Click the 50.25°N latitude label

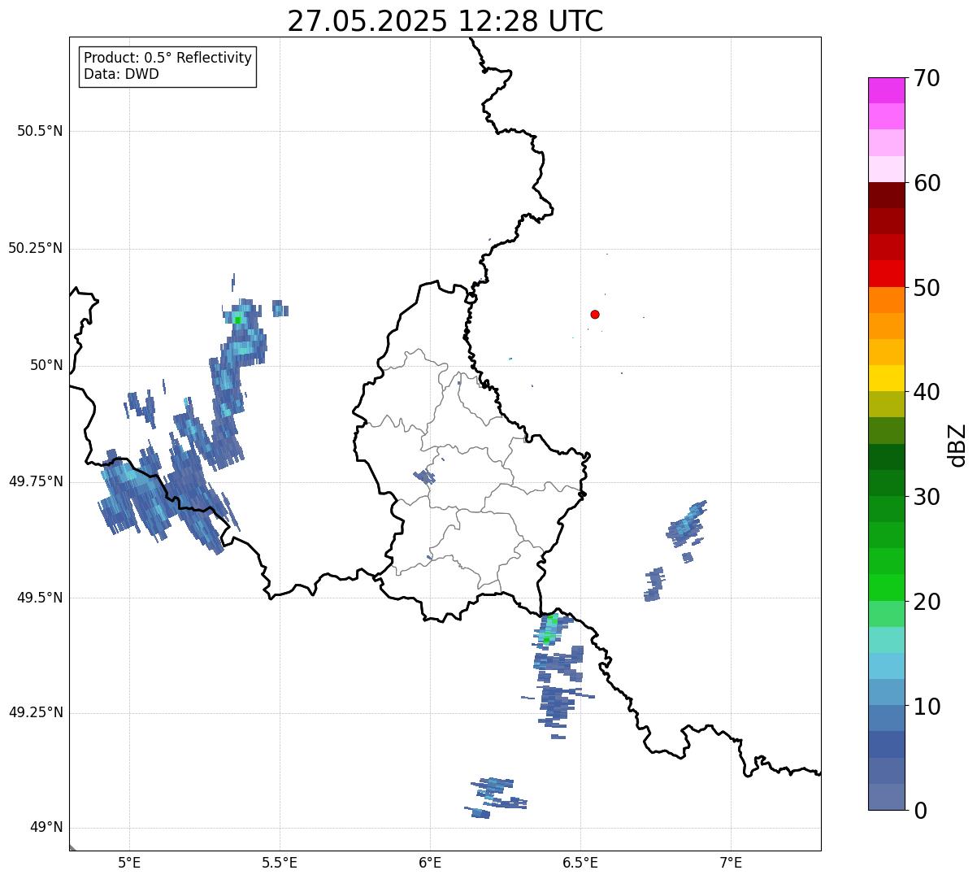coord(35,248)
